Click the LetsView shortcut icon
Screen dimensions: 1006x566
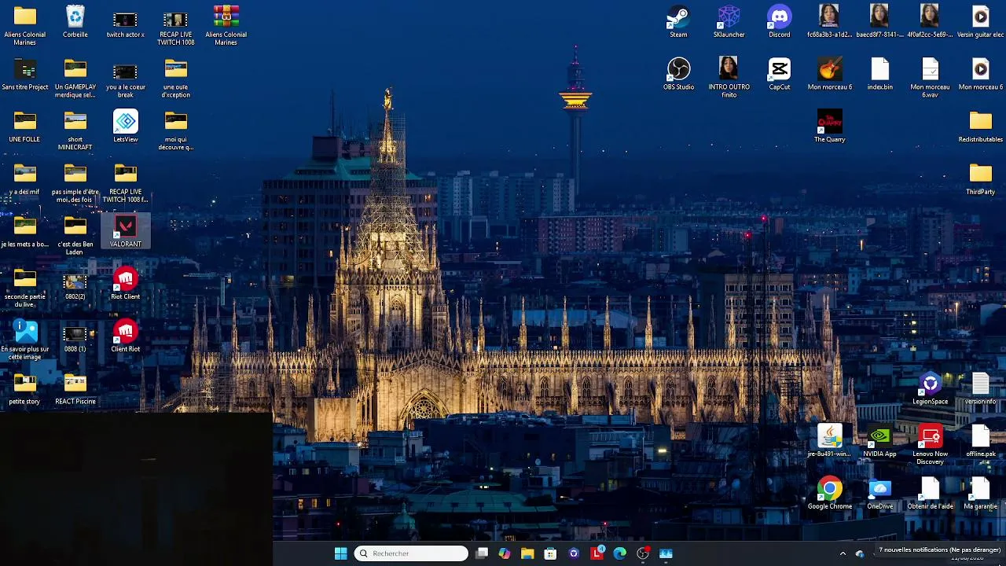126,122
